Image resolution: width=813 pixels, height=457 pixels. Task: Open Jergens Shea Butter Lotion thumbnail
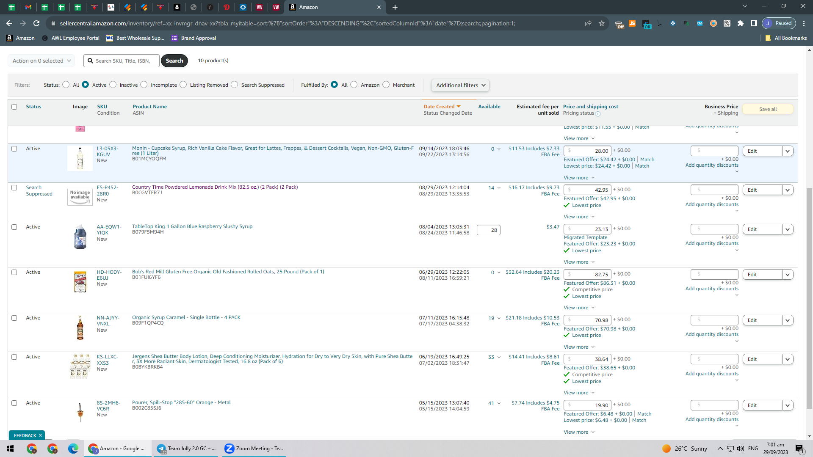pyautogui.click(x=80, y=366)
